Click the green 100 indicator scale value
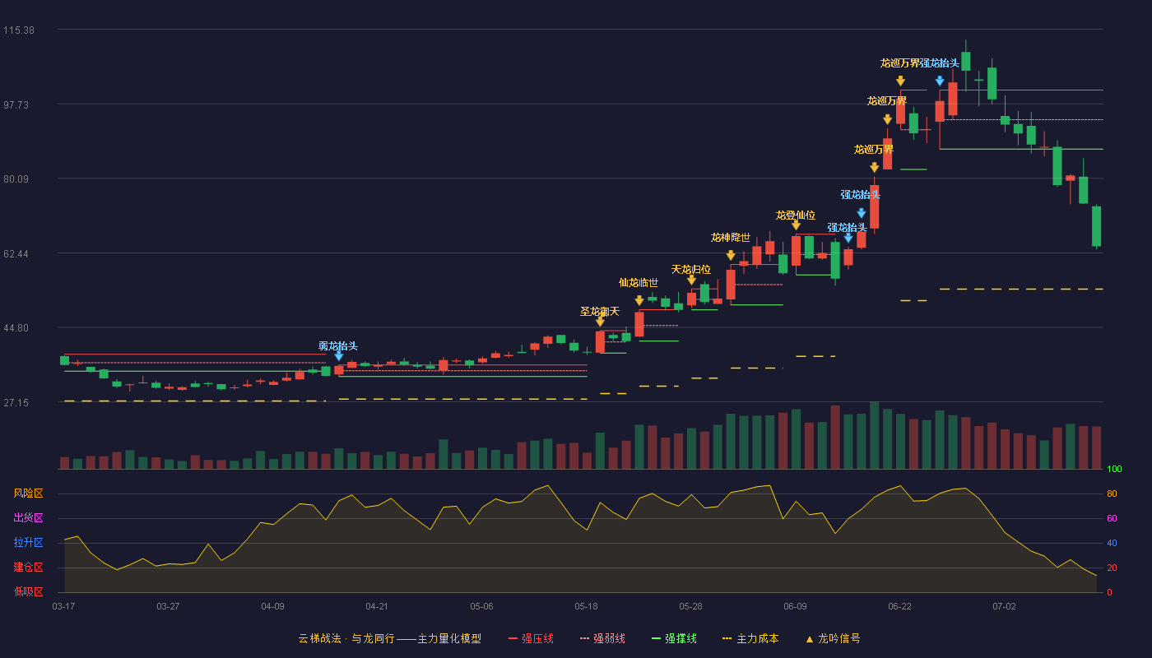Screen dimensions: 1152x658 (x=1114, y=470)
